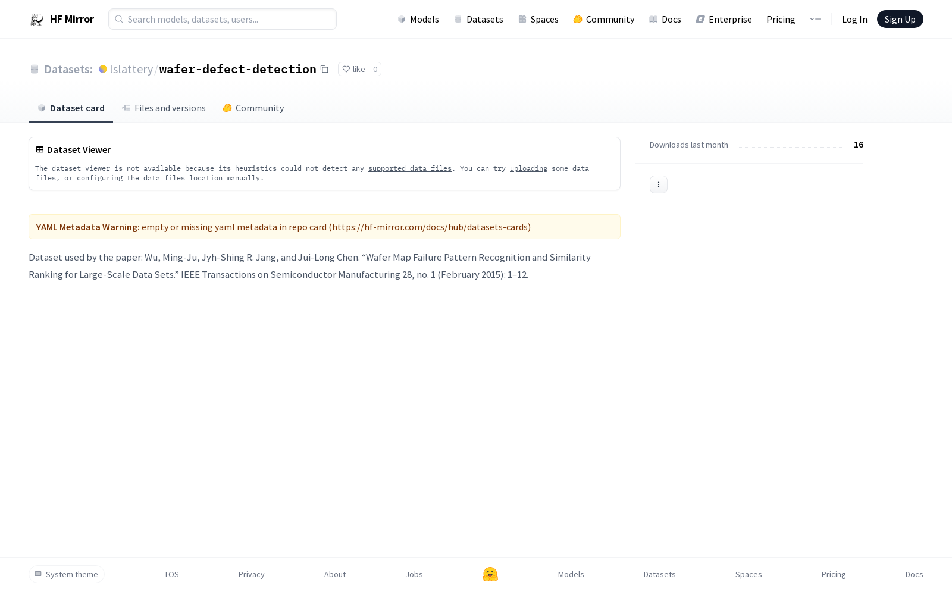Switch to the dataset Community tab

[253, 108]
